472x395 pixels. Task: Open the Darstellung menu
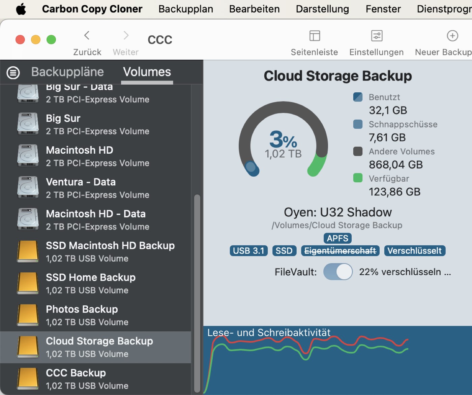pos(322,9)
